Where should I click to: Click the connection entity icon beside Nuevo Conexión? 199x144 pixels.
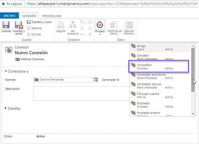(x=9, y=50)
